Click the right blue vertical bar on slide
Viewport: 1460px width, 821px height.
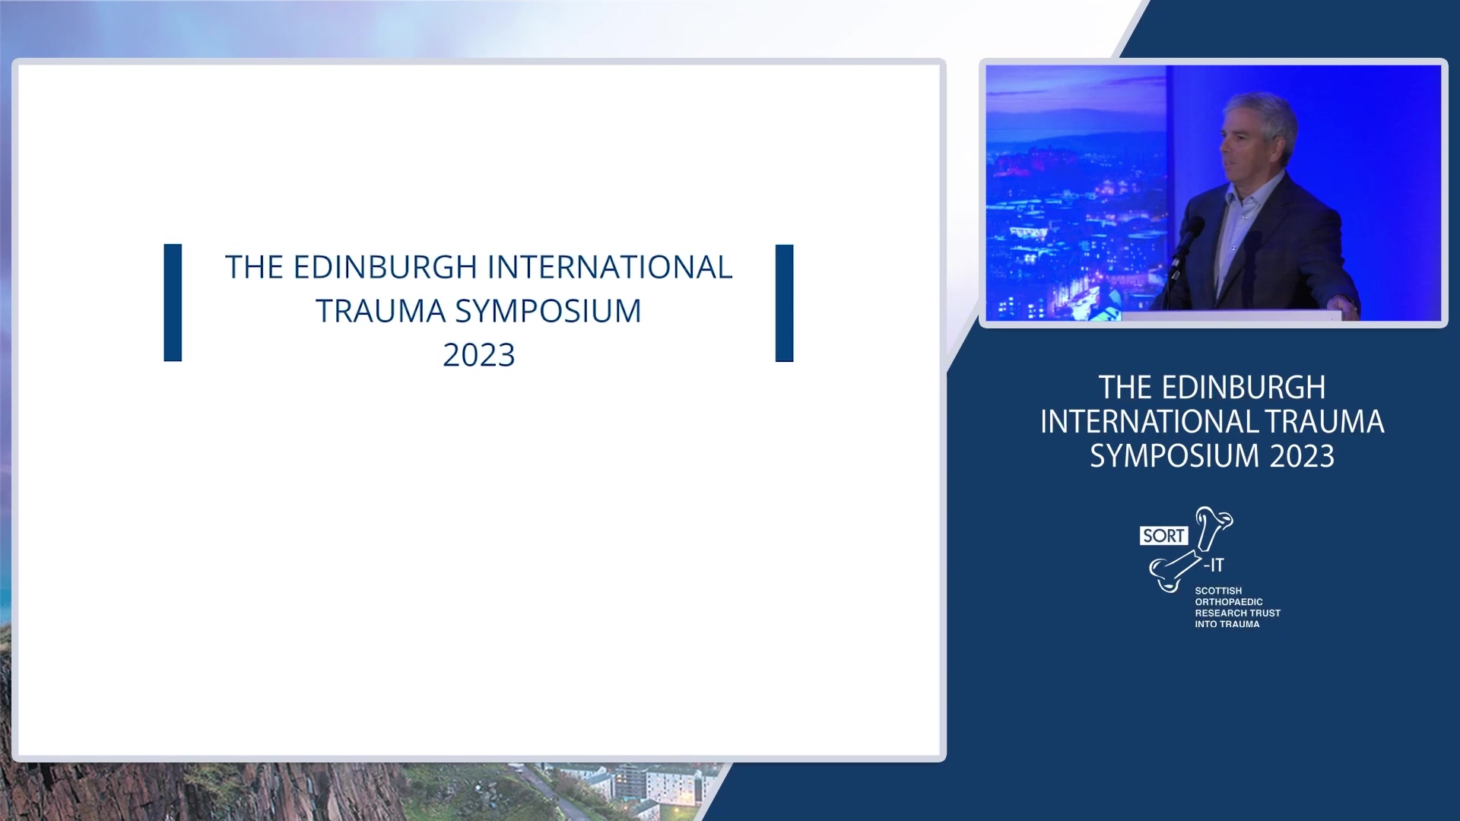pyautogui.click(x=784, y=303)
